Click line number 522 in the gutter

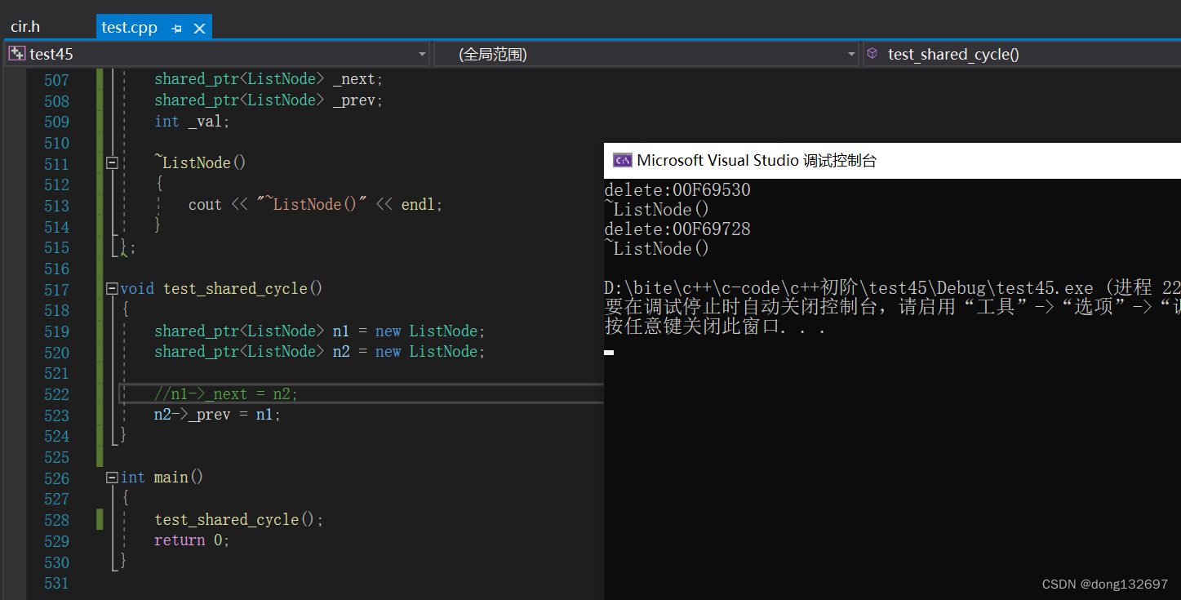coord(56,394)
